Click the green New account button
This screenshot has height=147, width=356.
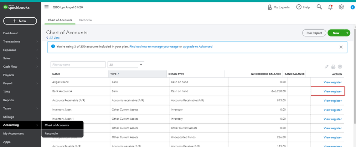[x=336, y=33]
